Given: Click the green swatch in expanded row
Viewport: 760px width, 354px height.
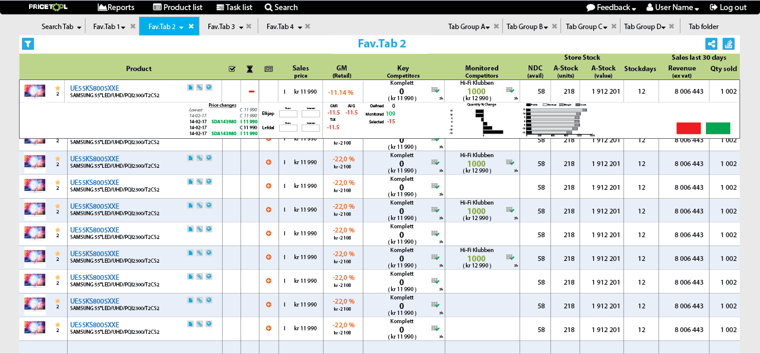Looking at the screenshot, I should pyautogui.click(x=718, y=128).
